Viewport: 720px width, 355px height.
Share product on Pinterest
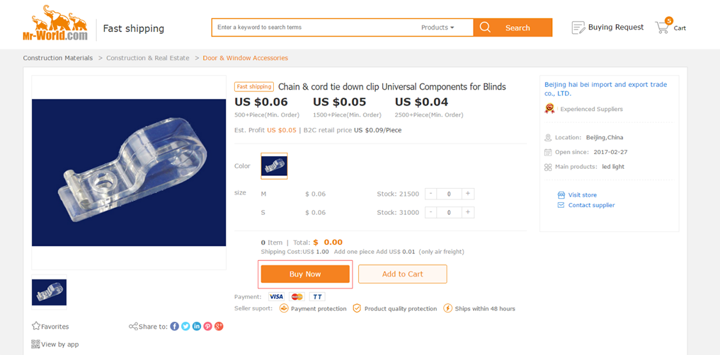point(207,326)
